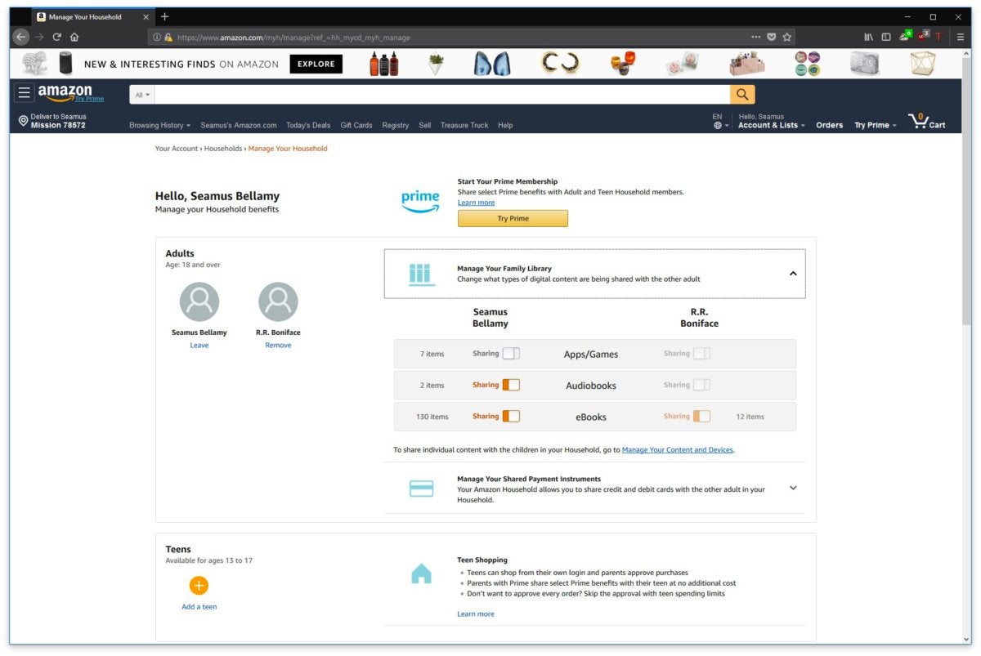The image size is (981, 656).
Task: Show the browser sidebars icon
Action: coord(886,37)
